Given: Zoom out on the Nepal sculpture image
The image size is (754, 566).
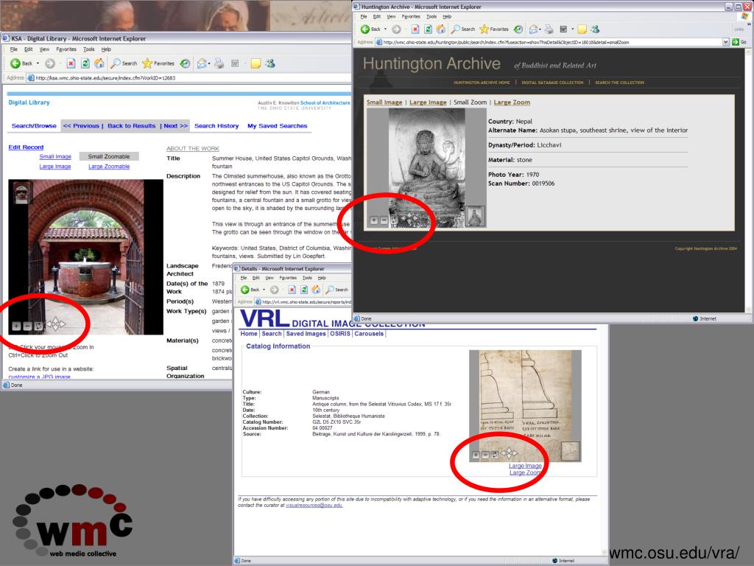Looking at the screenshot, I should 384,220.
